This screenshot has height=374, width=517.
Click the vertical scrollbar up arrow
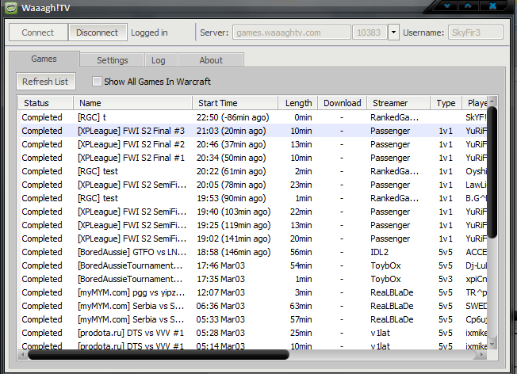[492, 101]
